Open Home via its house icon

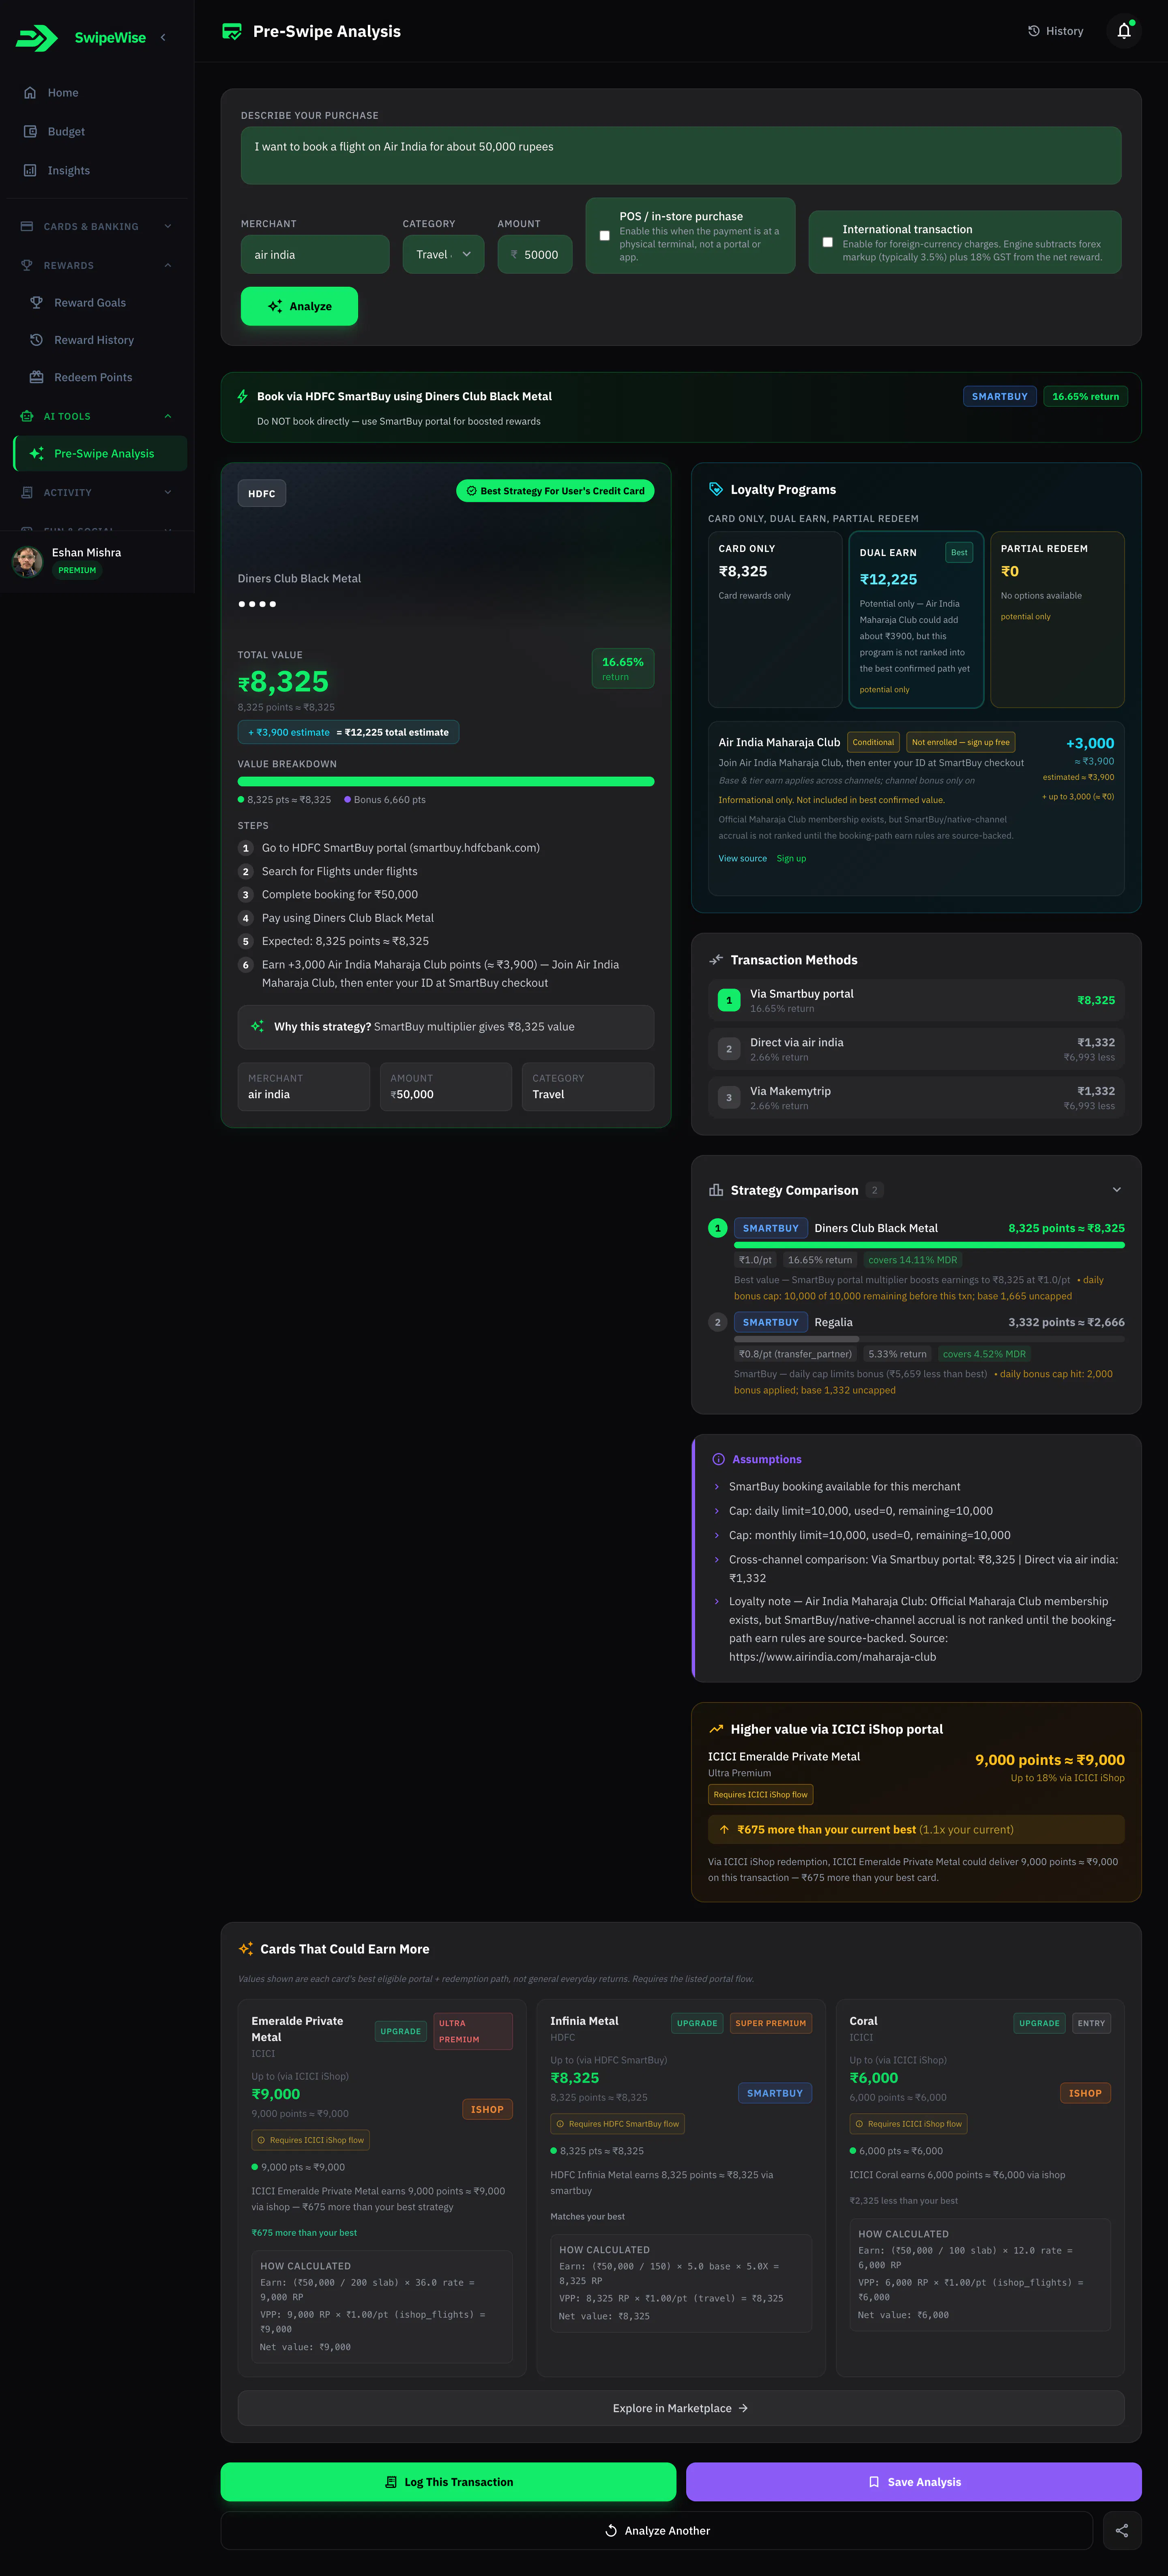(x=30, y=93)
